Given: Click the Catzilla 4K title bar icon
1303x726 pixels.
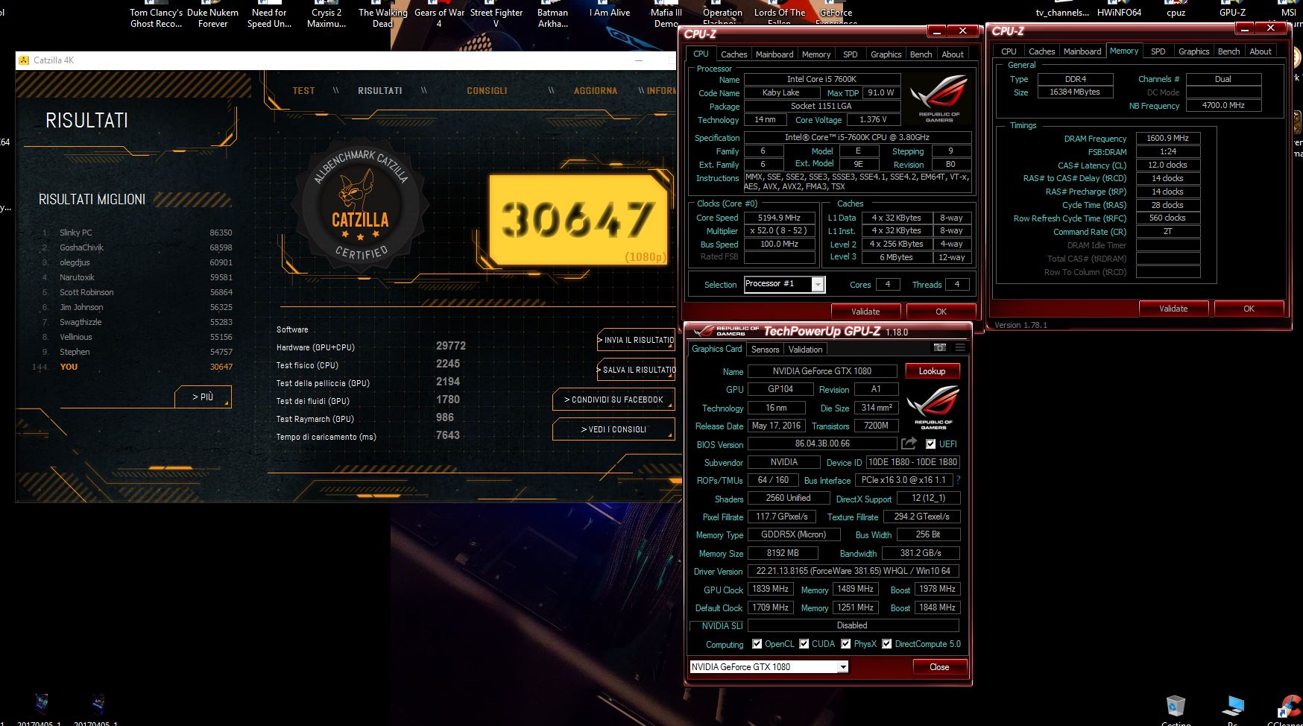Looking at the screenshot, I should coord(24,60).
